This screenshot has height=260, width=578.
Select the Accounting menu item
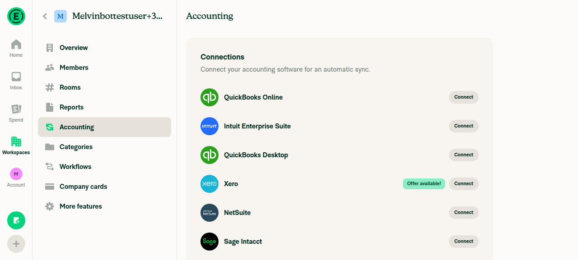pos(104,127)
